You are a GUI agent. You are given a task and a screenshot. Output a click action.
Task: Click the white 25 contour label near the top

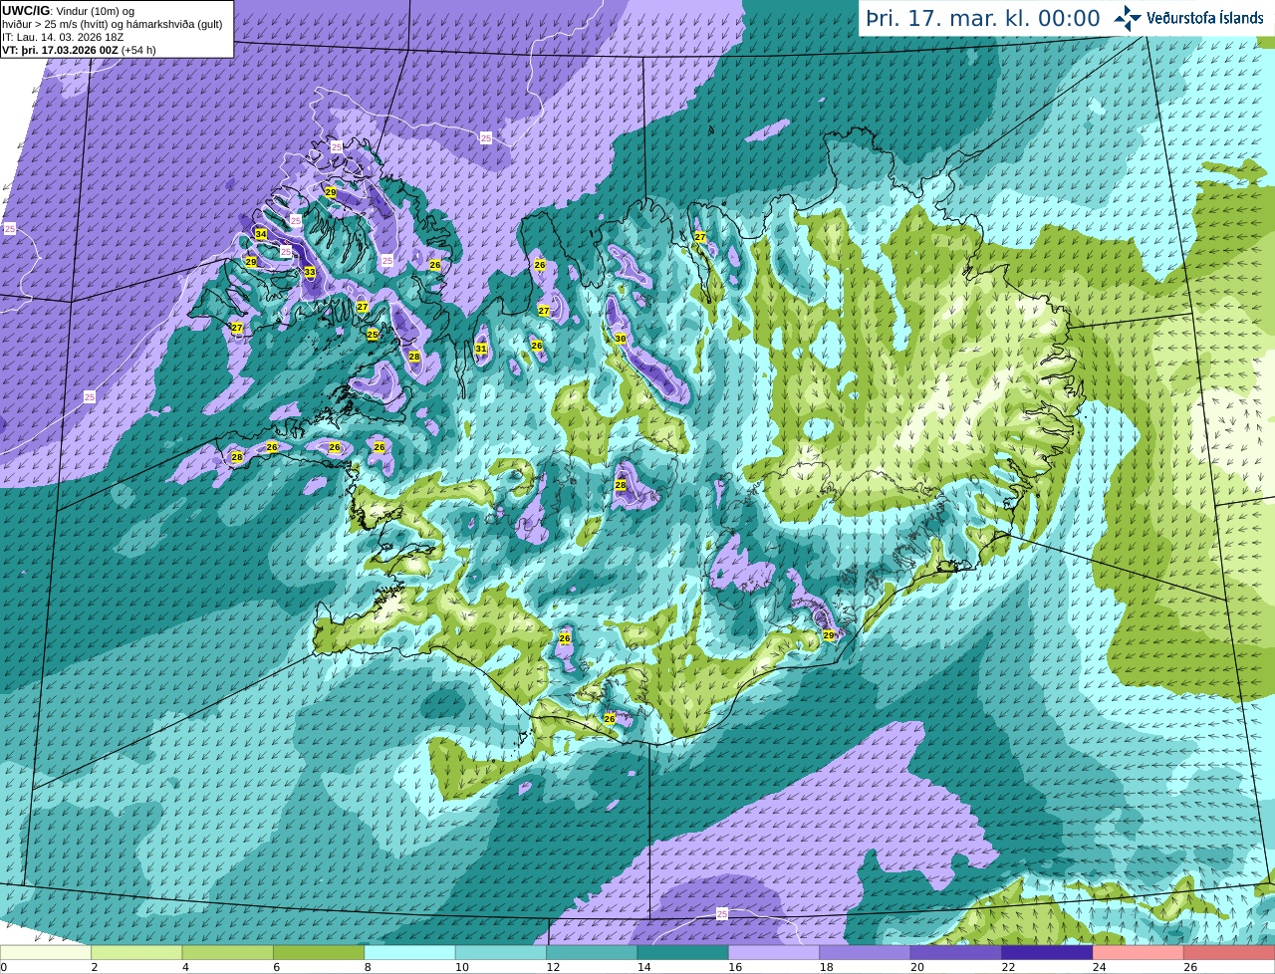coord(485,137)
